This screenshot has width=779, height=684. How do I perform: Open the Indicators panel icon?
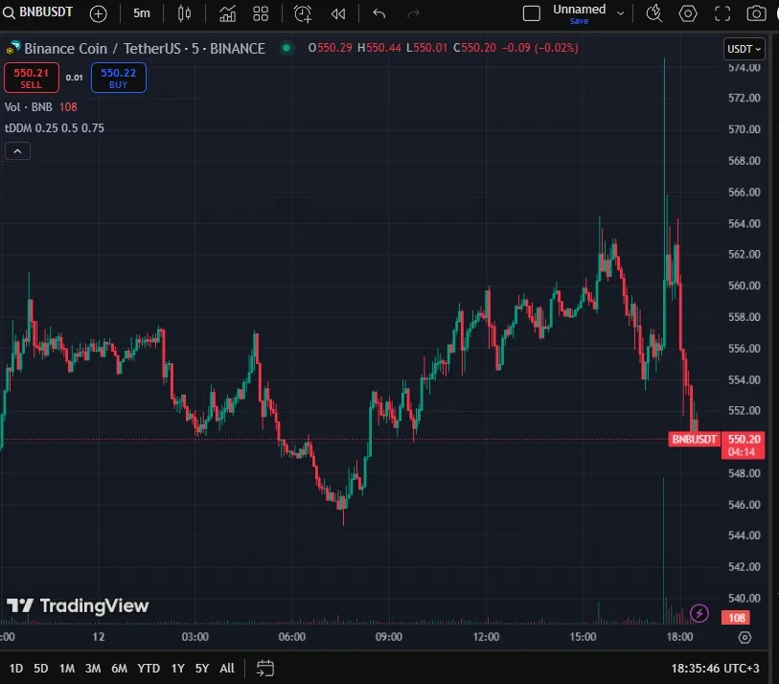point(227,13)
